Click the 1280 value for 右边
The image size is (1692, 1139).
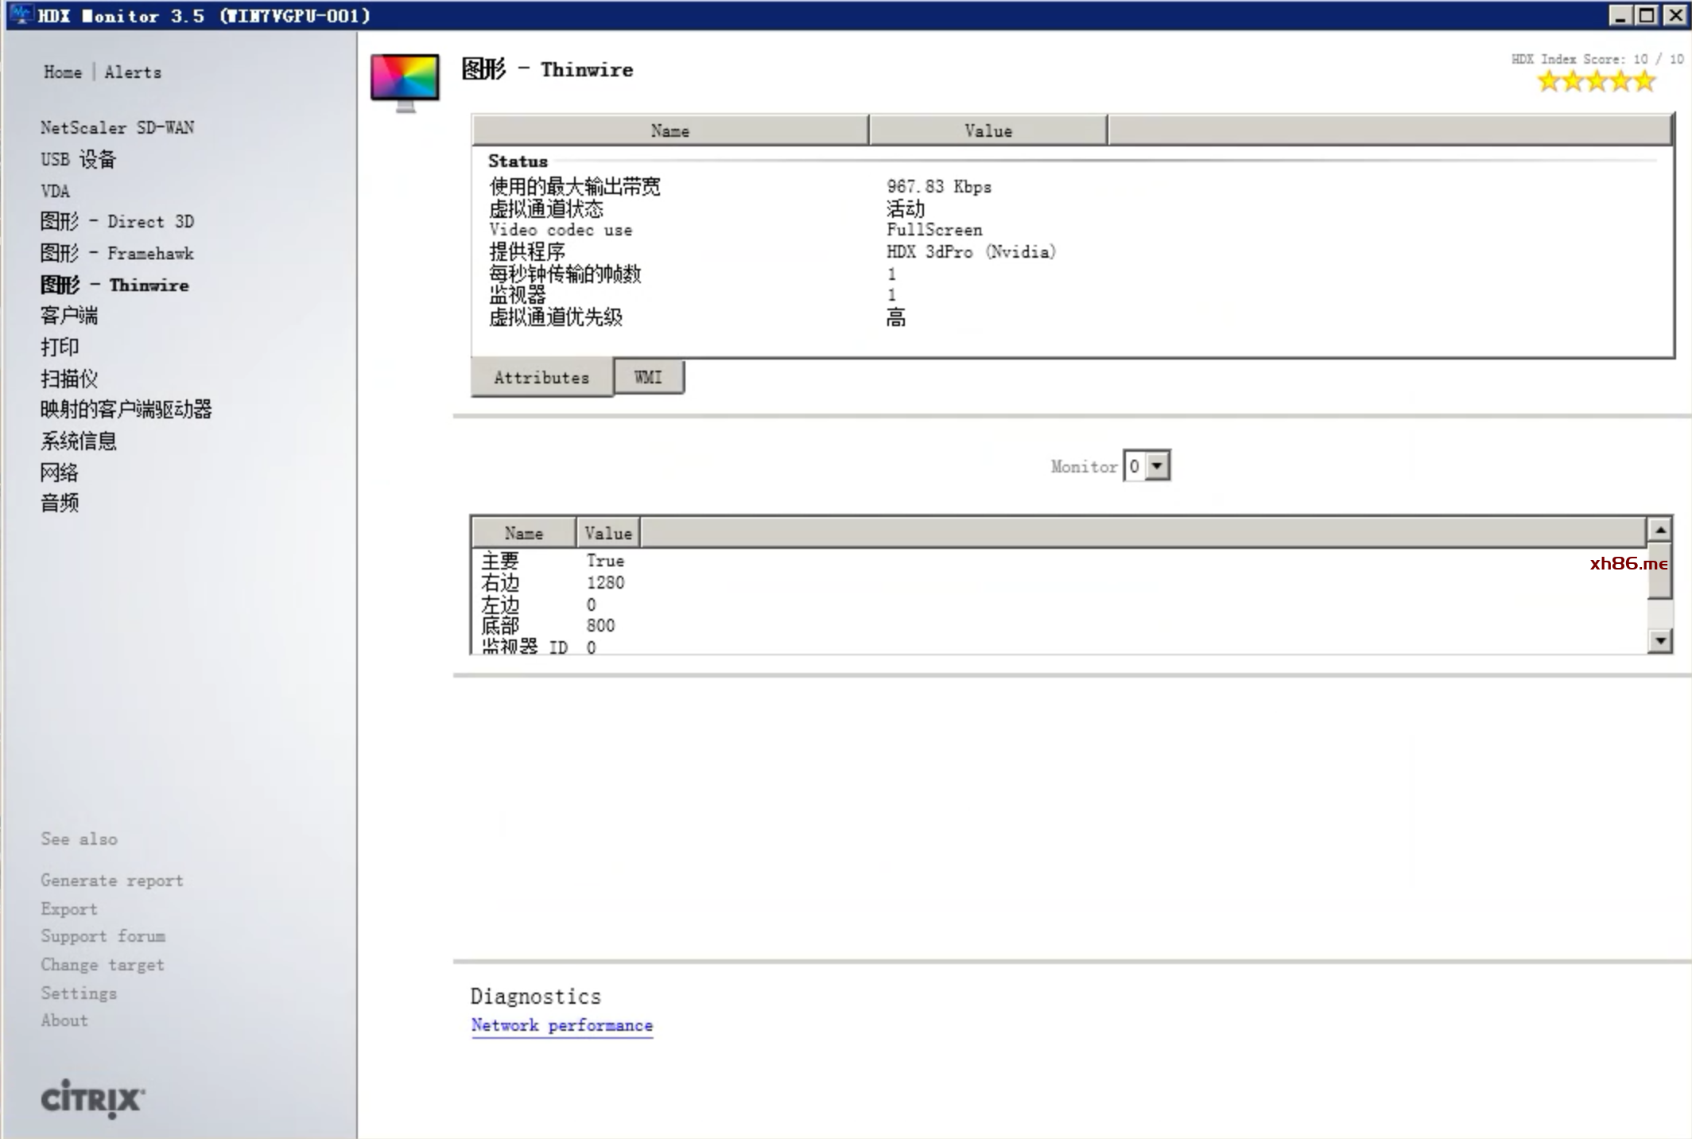(606, 583)
